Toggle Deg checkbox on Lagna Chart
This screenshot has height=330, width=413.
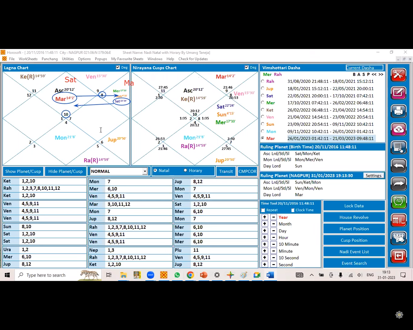118,68
